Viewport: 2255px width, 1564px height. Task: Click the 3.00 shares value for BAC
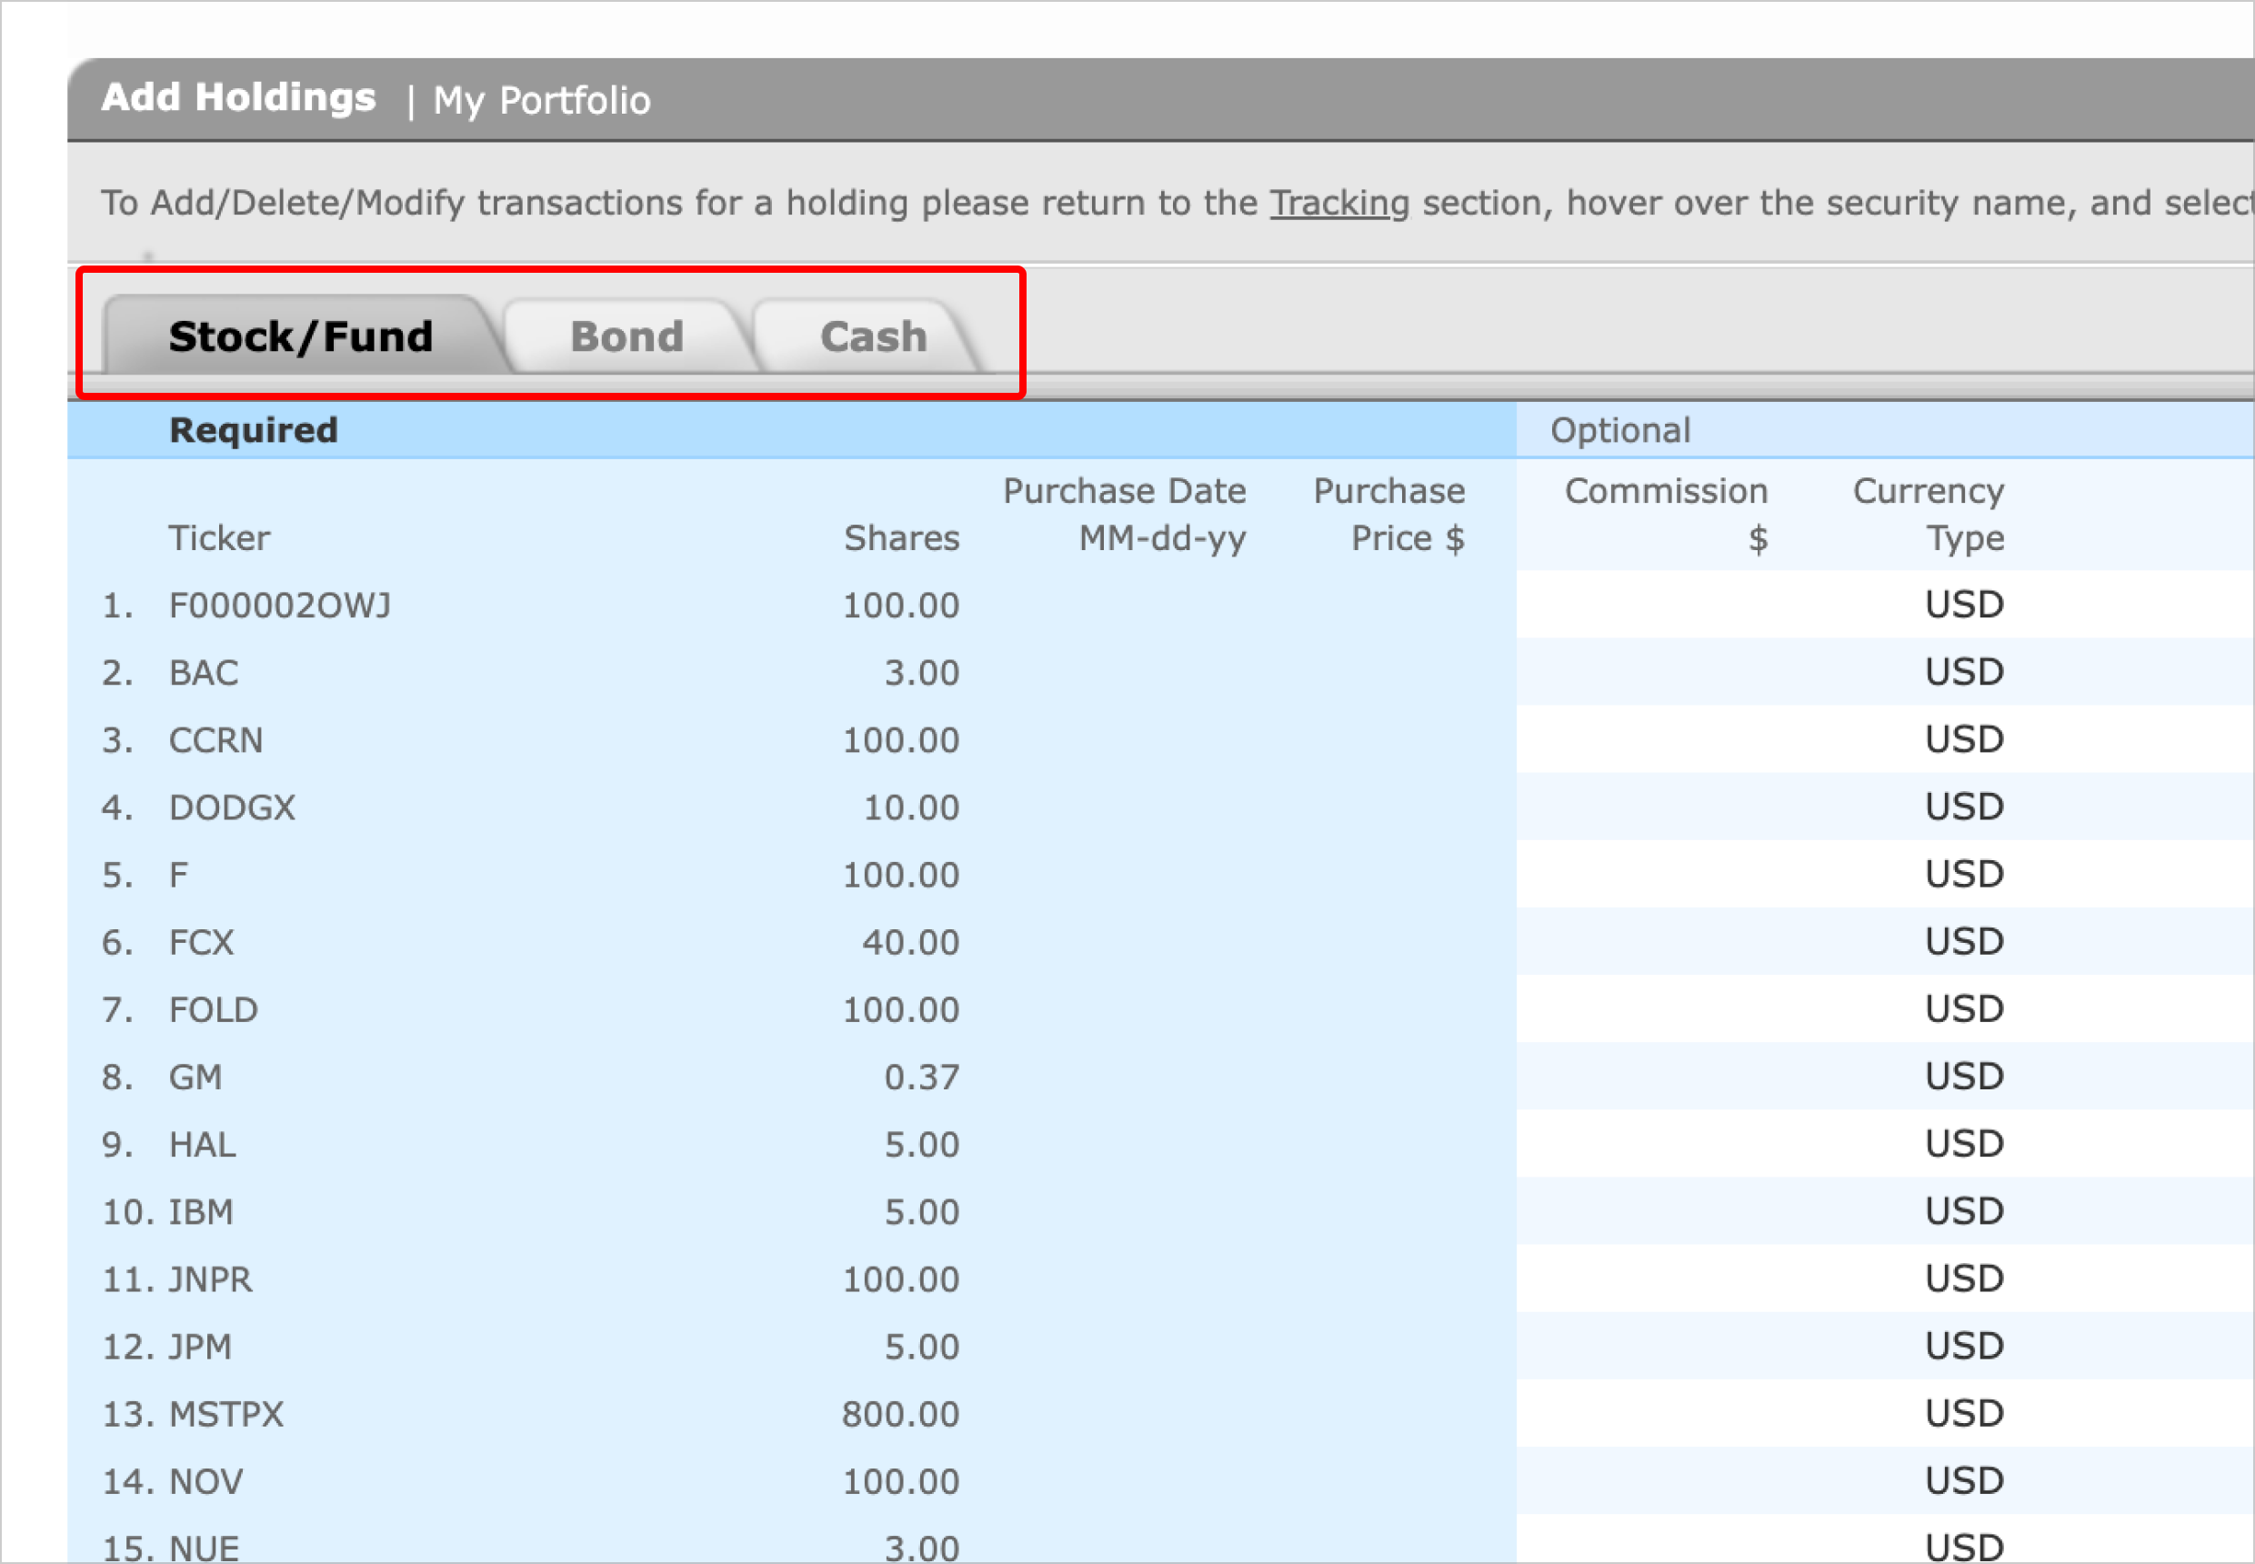coord(922,673)
